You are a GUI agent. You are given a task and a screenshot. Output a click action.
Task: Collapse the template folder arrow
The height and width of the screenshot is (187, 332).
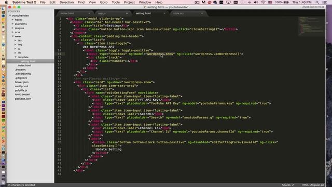pos(16,57)
